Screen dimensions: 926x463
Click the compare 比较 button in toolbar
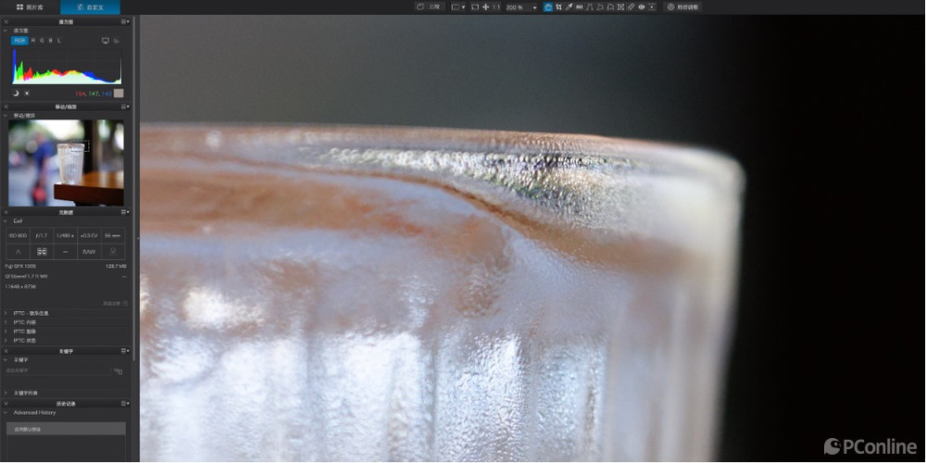(430, 7)
